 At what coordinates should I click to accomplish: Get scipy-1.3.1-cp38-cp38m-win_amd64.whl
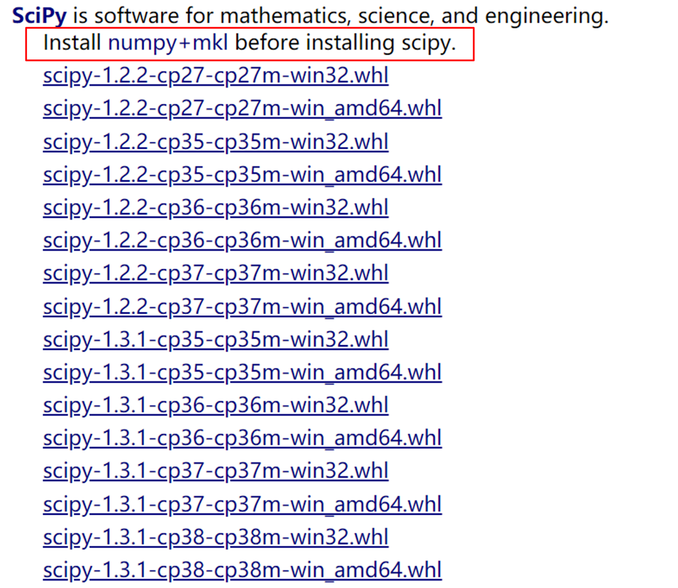(x=242, y=571)
